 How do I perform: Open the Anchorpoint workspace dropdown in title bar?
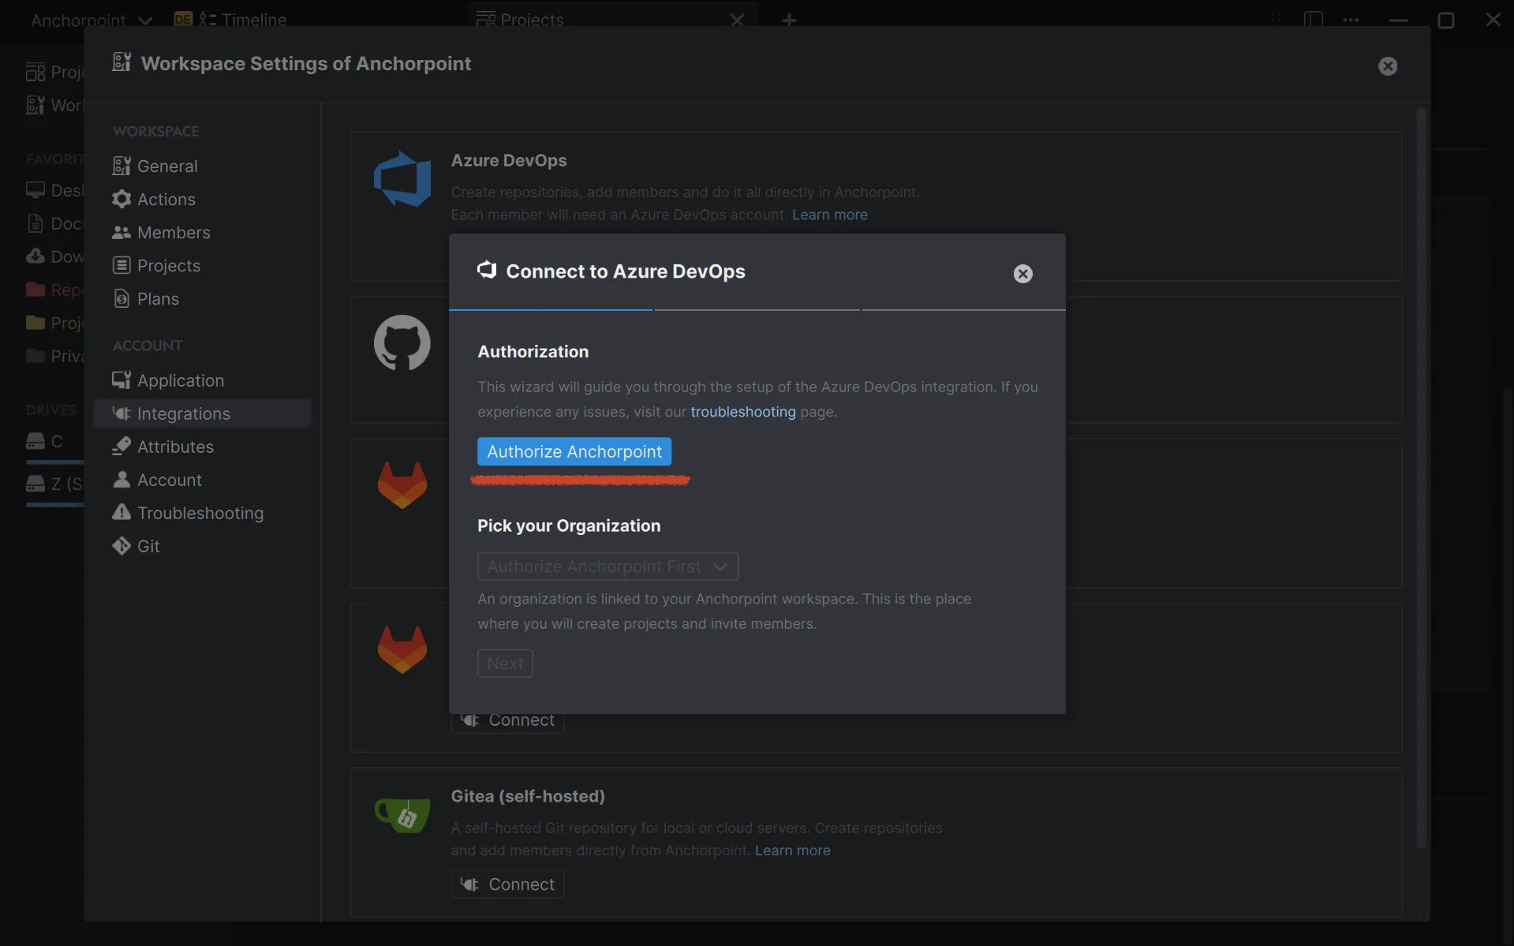91,21
